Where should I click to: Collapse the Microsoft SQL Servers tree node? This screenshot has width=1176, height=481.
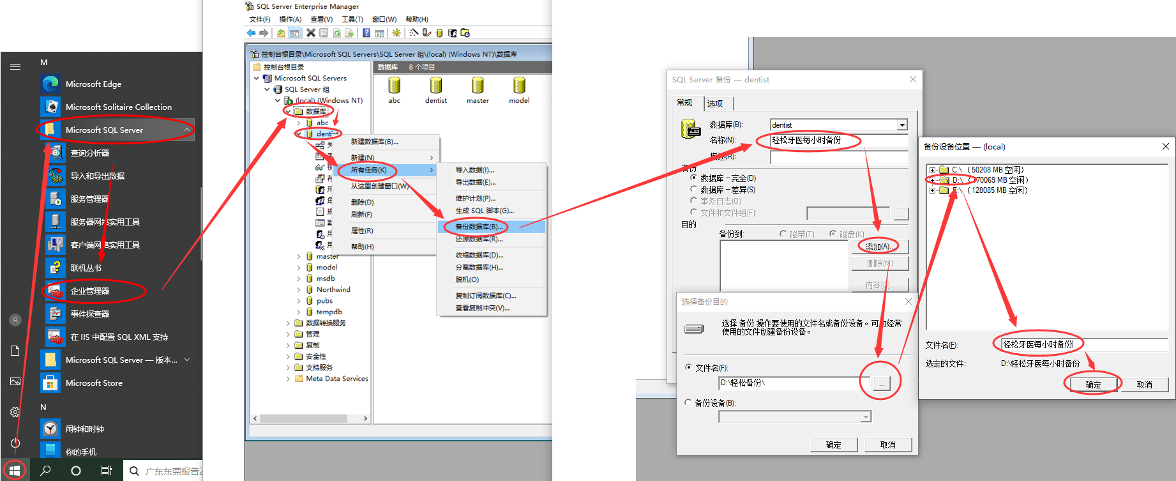[257, 79]
